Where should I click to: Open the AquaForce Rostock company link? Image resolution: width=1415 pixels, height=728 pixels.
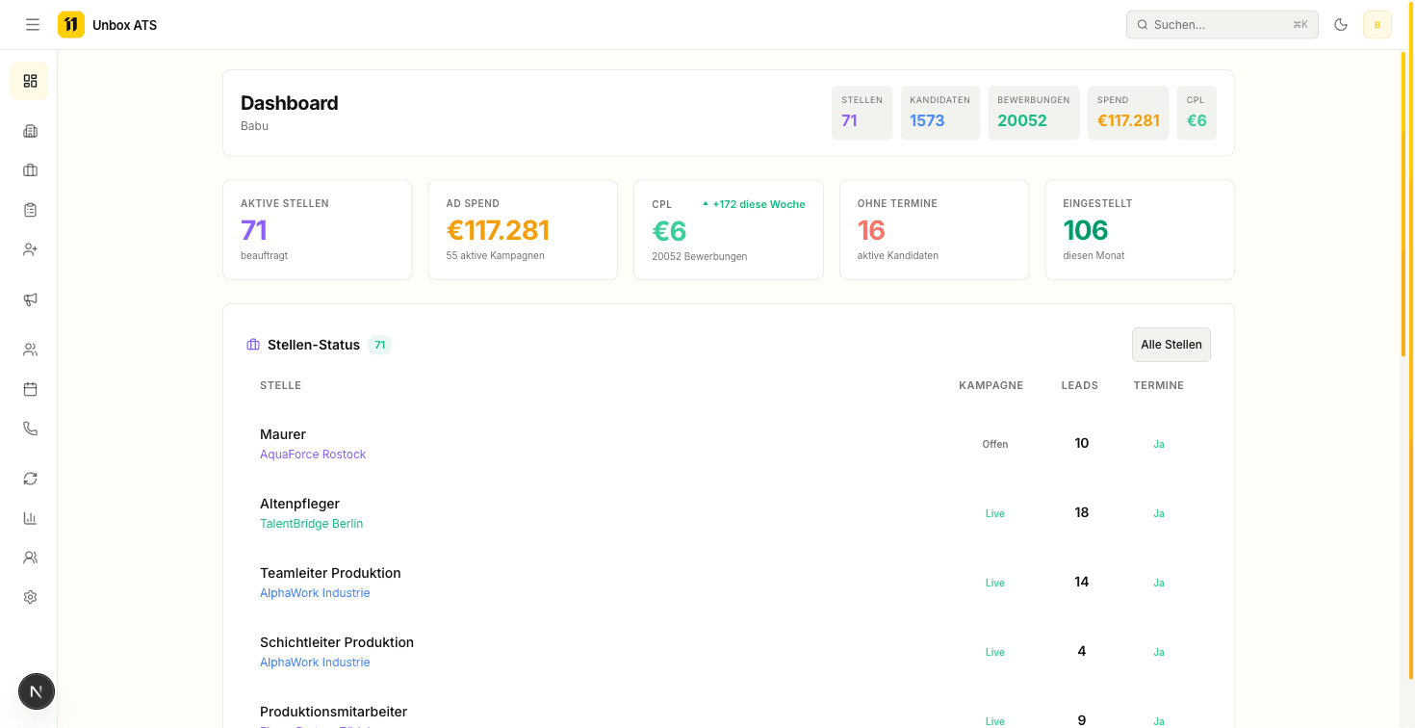click(313, 454)
